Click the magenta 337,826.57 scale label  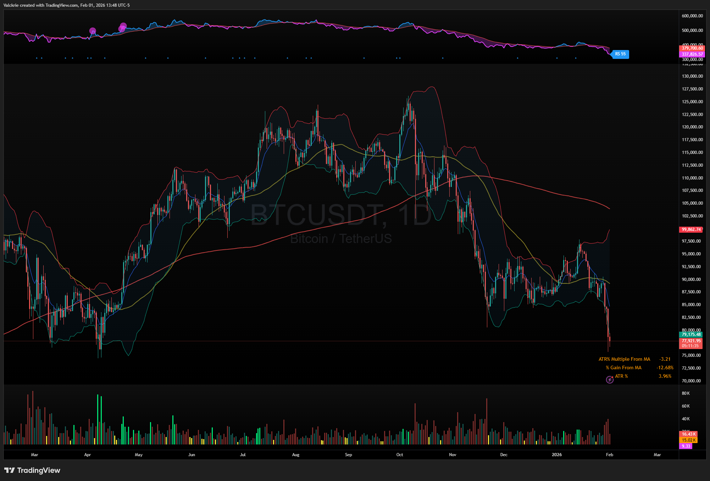692,54
